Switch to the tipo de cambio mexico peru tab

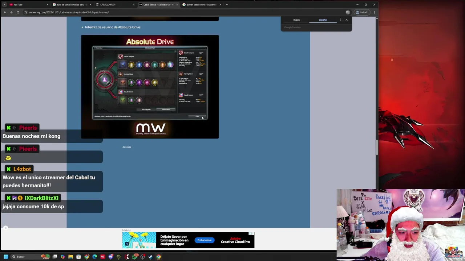click(x=72, y=5)
